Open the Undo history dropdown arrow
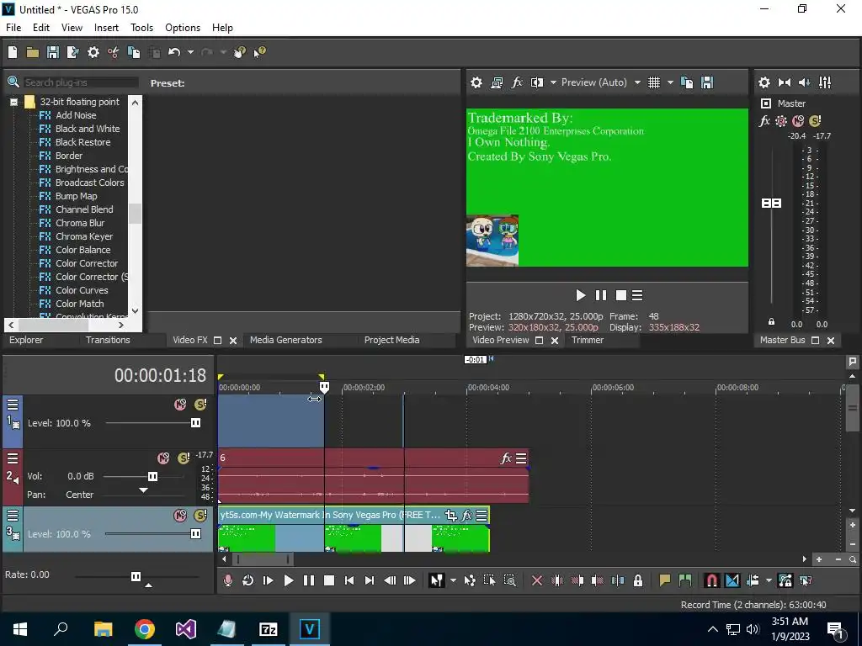This screenshot has width=862, height=646. (190, 52)
